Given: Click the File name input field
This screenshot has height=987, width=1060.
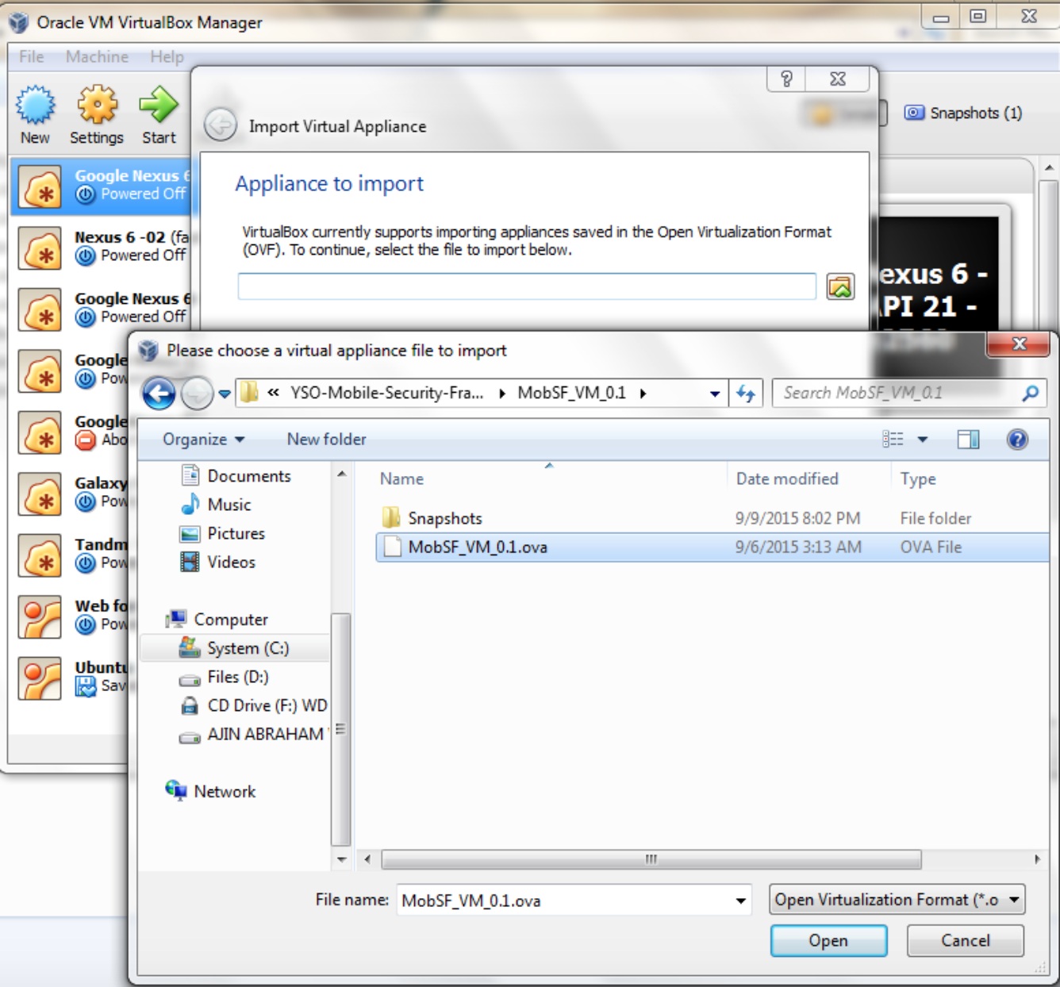Looking at the screenshot, I should tap(568, 901).
